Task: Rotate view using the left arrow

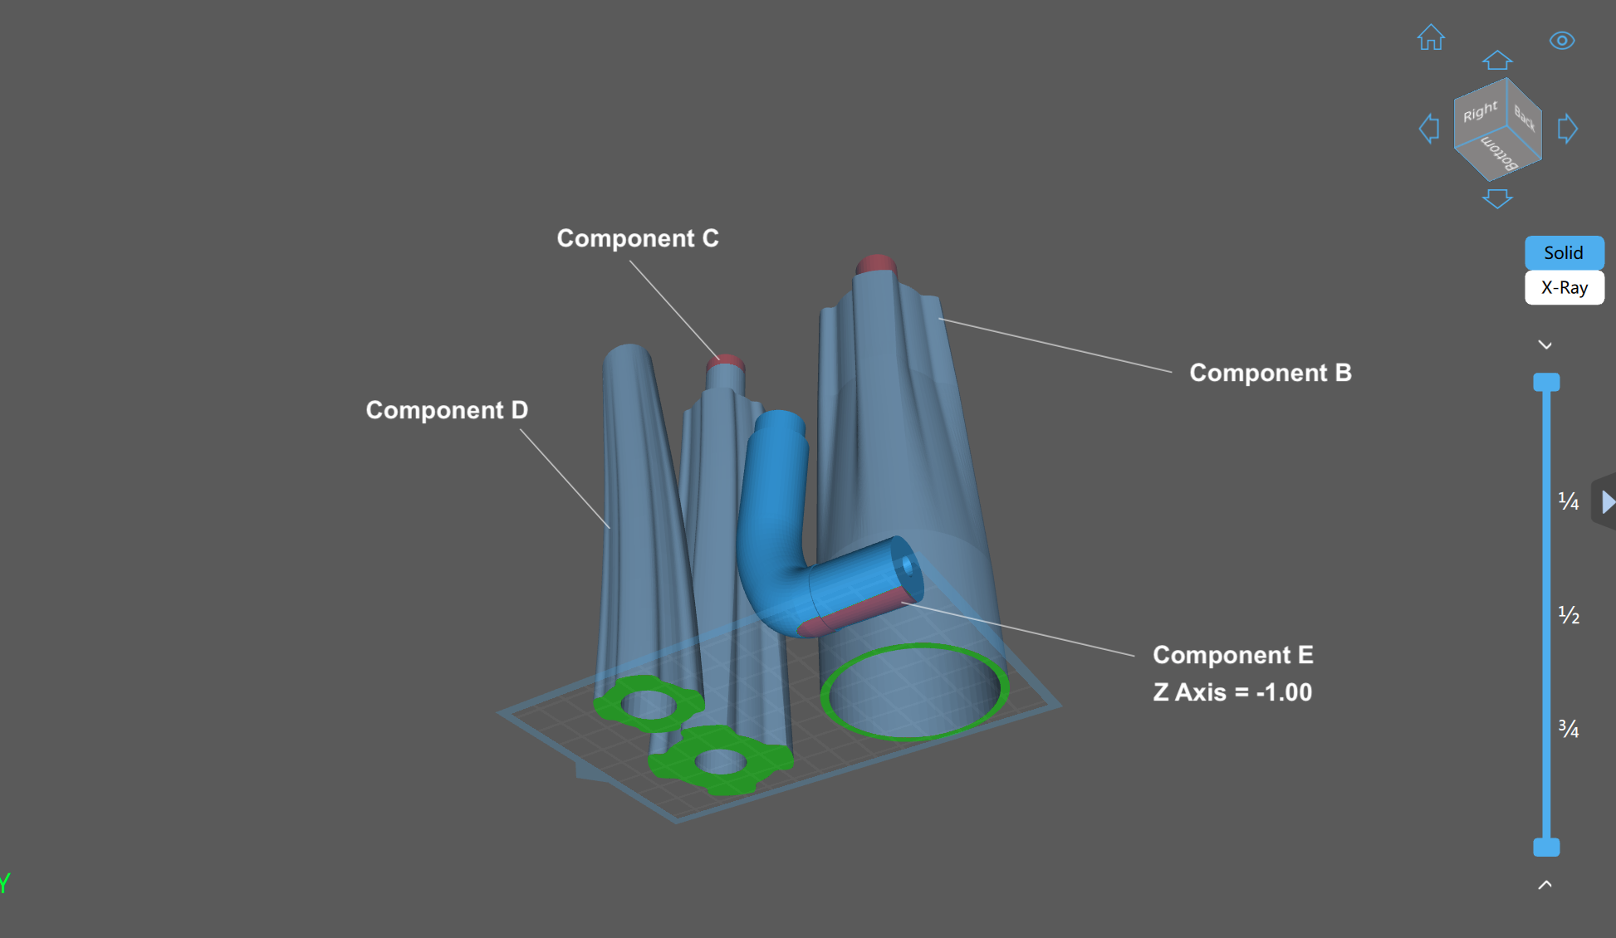Action: click(1427, 129)
